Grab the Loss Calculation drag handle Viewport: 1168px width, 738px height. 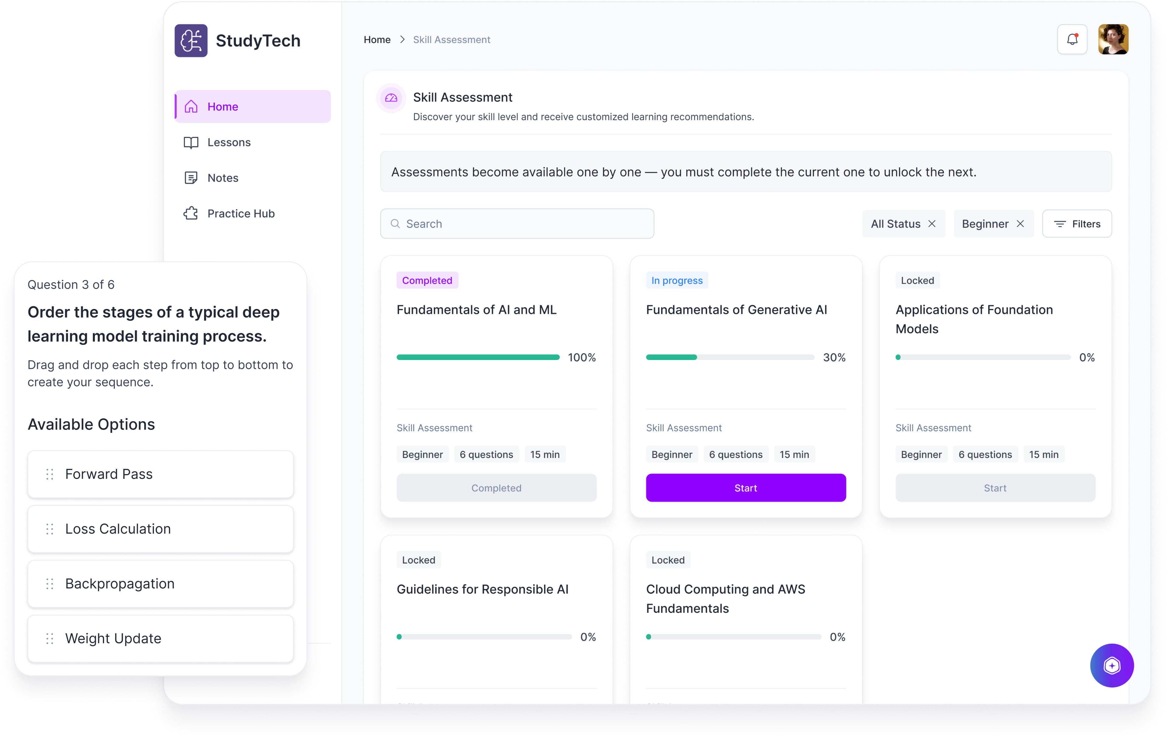[x=50, y=529]
